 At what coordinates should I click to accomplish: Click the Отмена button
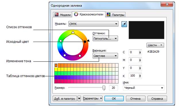point(135,99)
